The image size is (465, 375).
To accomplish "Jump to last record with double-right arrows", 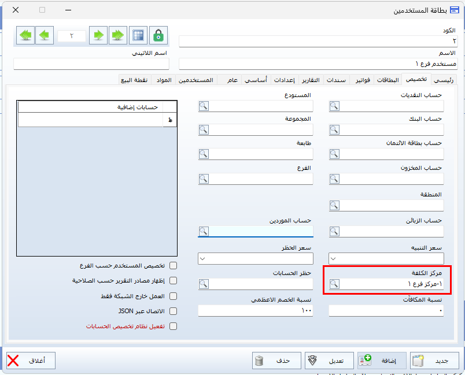I will click(118, 35).
